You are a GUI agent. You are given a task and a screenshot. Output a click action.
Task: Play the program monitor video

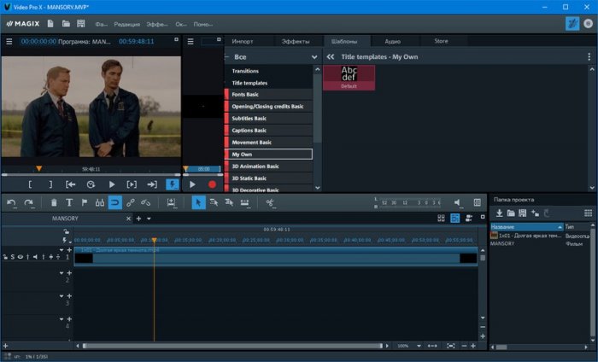tap(112, 184)
